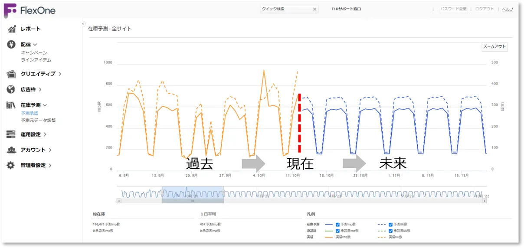This screenshot has width=524, height=248.
Task: Click the レポート chart icon
Action: point(12,29)
